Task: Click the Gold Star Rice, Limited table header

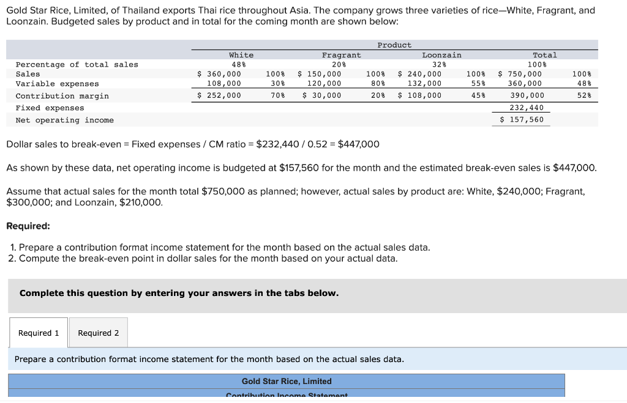Action: coord(287,382)
